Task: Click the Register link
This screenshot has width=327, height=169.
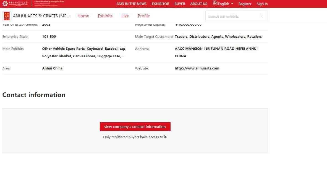Action: 245,4
